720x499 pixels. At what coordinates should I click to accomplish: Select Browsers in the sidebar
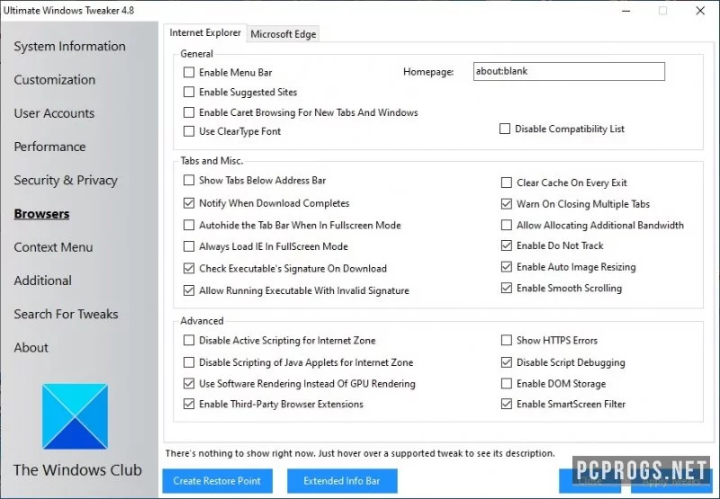coord(41,214)
